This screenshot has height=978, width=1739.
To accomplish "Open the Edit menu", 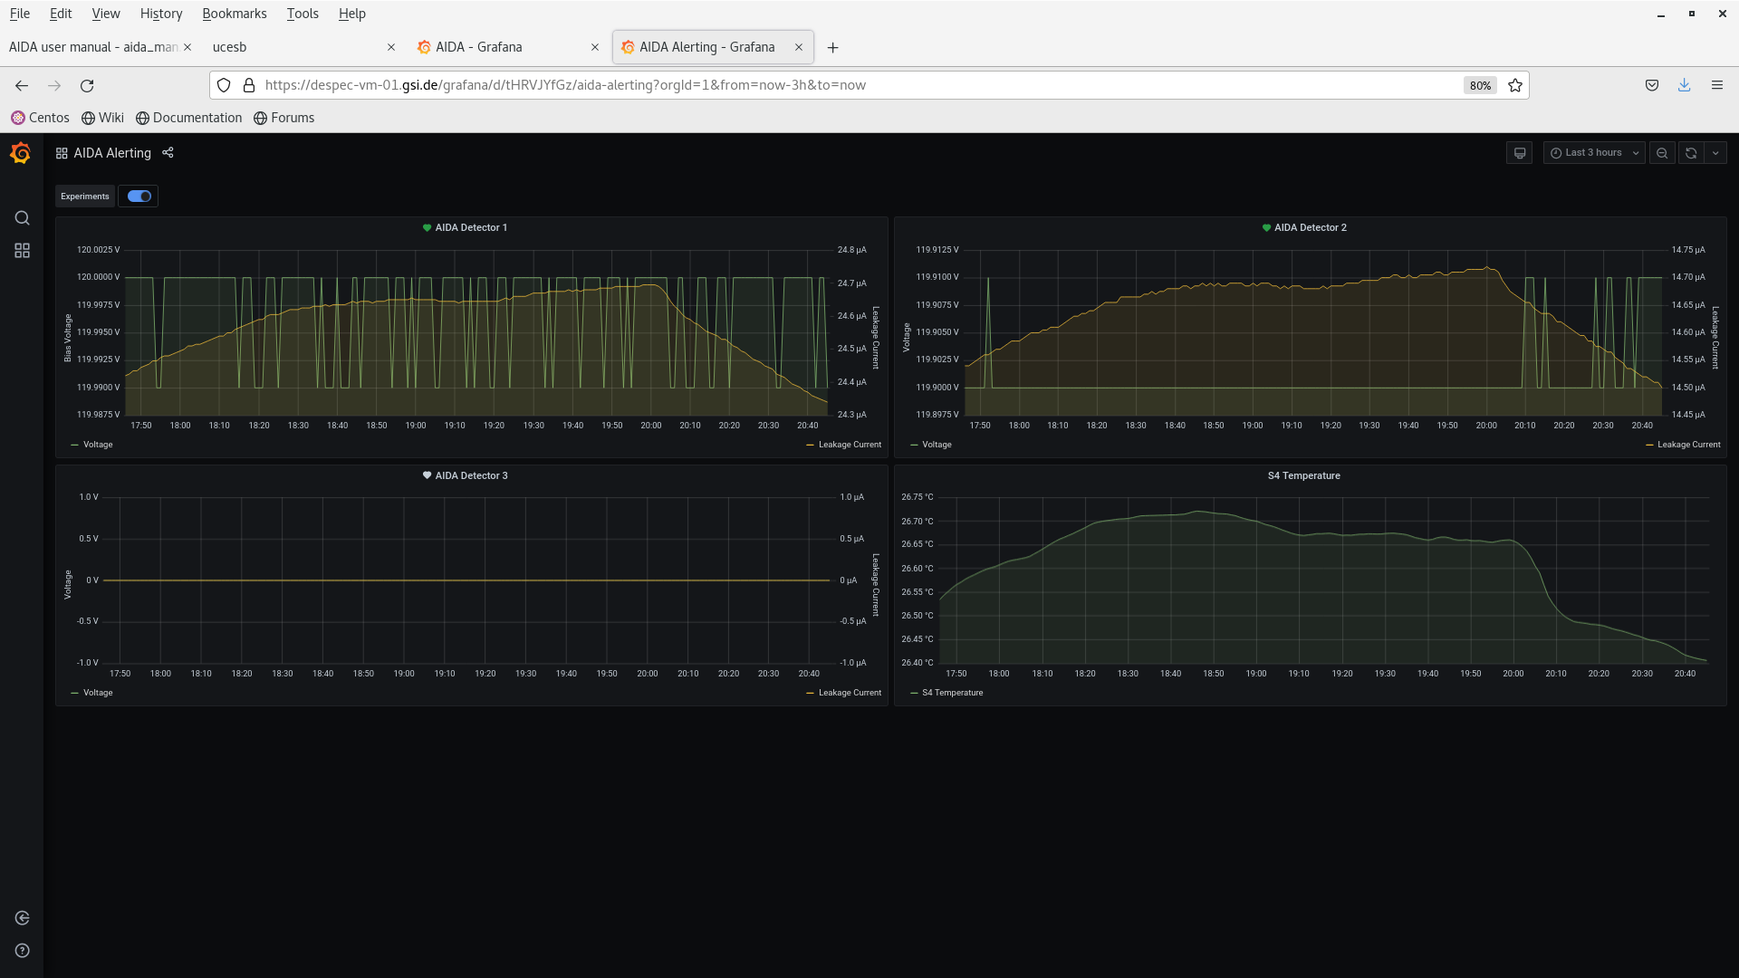I will coord(61,14).
